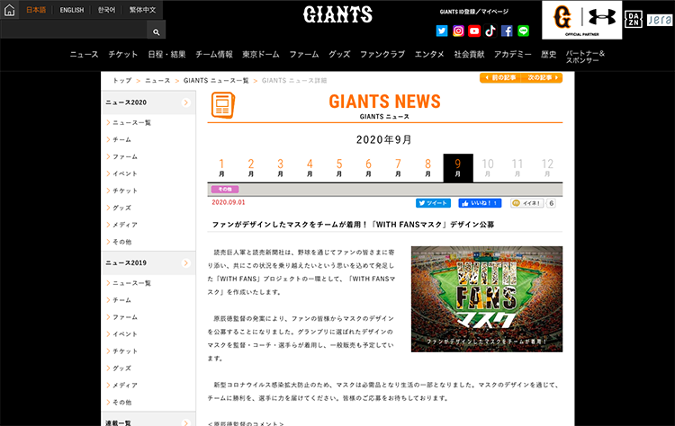Select the active 9月 month tab

click(458, 168)
